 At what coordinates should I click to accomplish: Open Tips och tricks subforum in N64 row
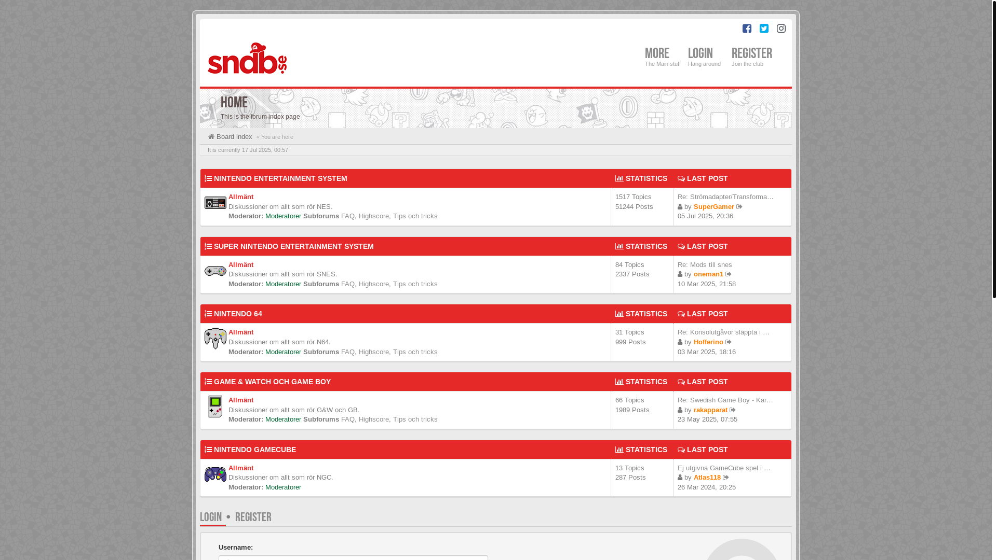point(415,352)
